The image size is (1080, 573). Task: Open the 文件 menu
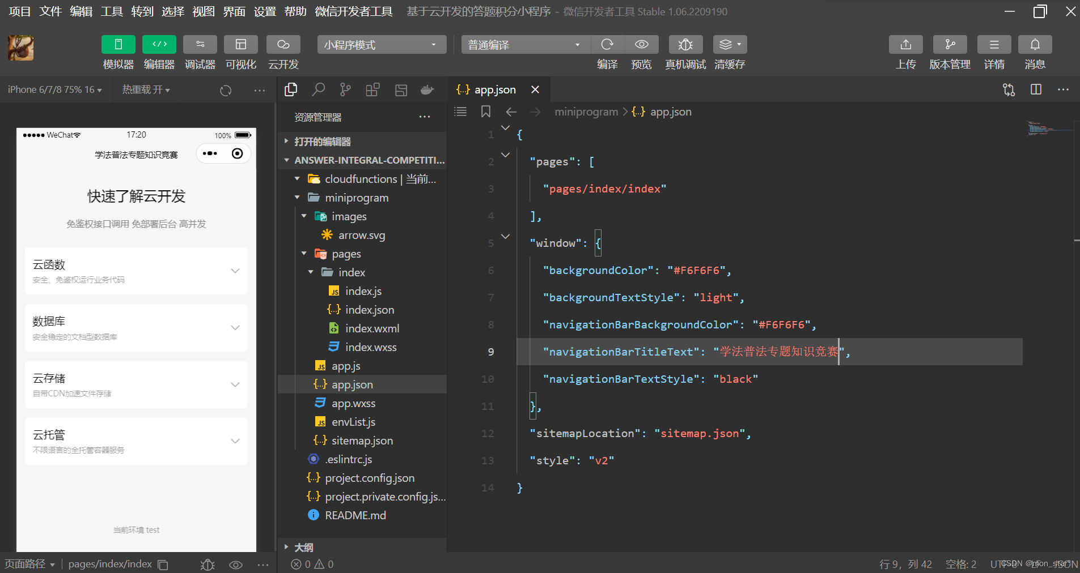50,11
